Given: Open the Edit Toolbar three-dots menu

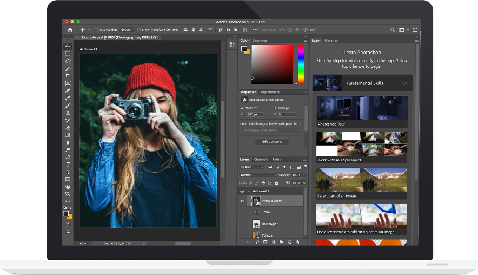Looking at the screenshot, I should pos(68,201).
